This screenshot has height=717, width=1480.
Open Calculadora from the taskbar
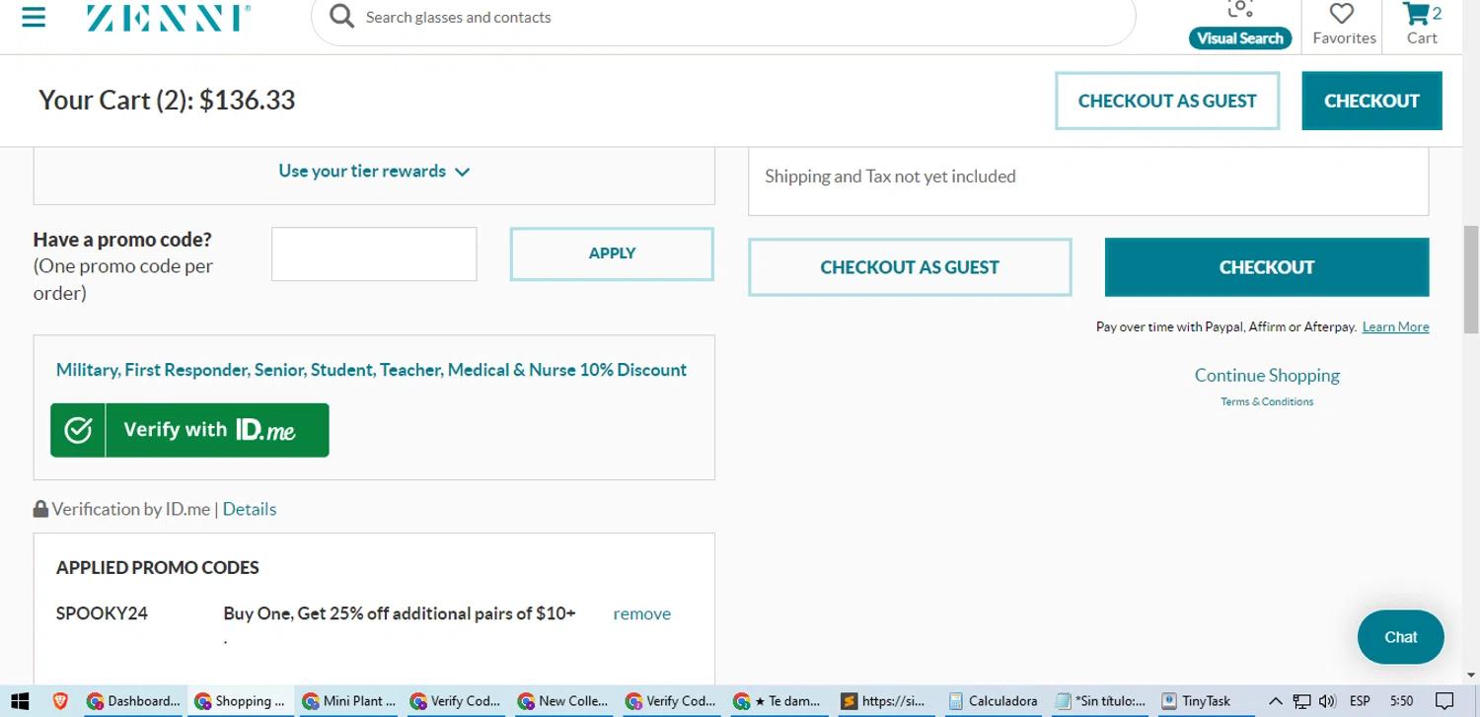993,701
